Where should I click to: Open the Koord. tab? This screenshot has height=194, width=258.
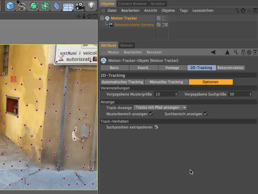pos(144,68)
